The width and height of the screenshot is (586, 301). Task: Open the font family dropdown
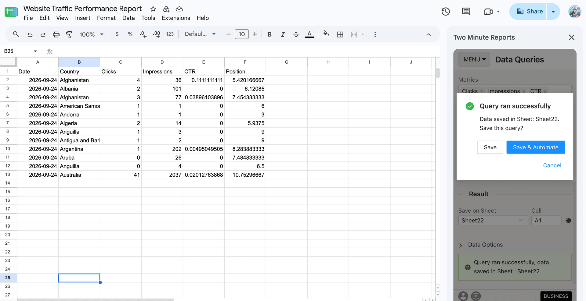pyautogui.click(x=200, y=34)
